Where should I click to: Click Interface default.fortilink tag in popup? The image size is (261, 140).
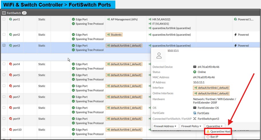[211, 88]
